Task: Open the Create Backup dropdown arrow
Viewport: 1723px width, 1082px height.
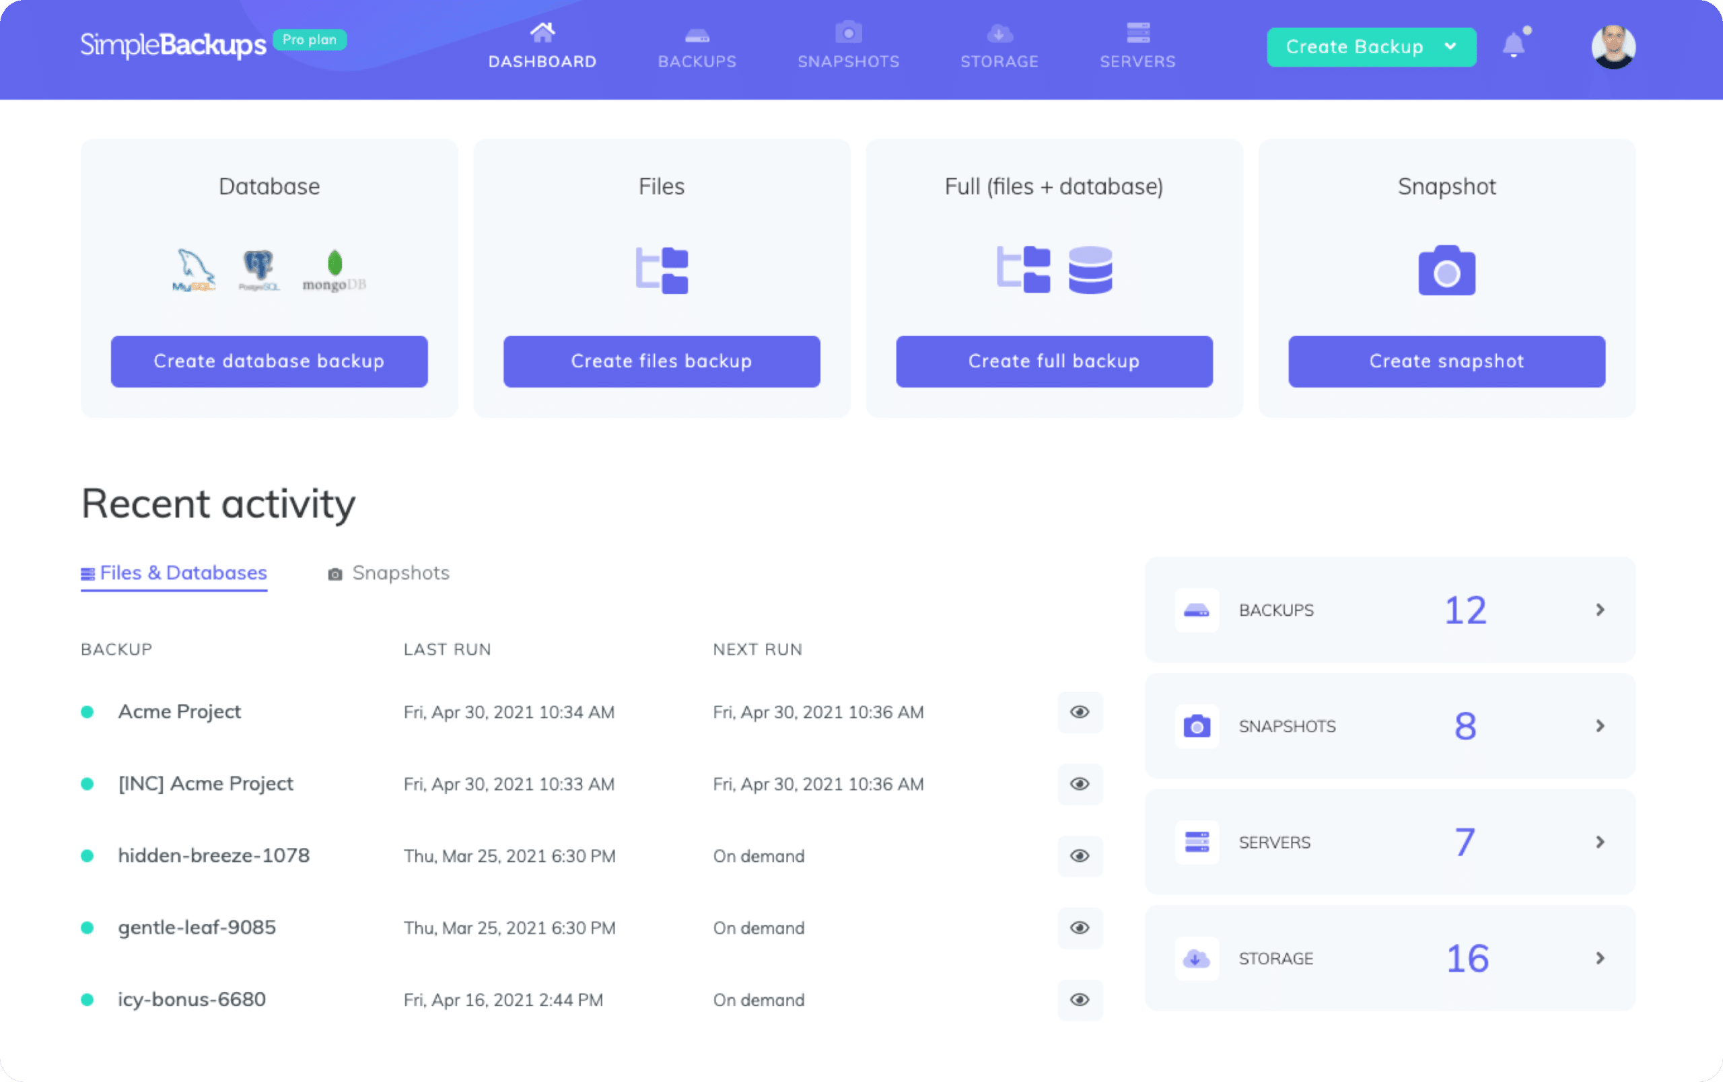Action: (1450, 46)
